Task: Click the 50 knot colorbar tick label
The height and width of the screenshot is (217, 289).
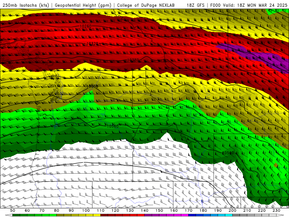Action: tap(13, 210)
